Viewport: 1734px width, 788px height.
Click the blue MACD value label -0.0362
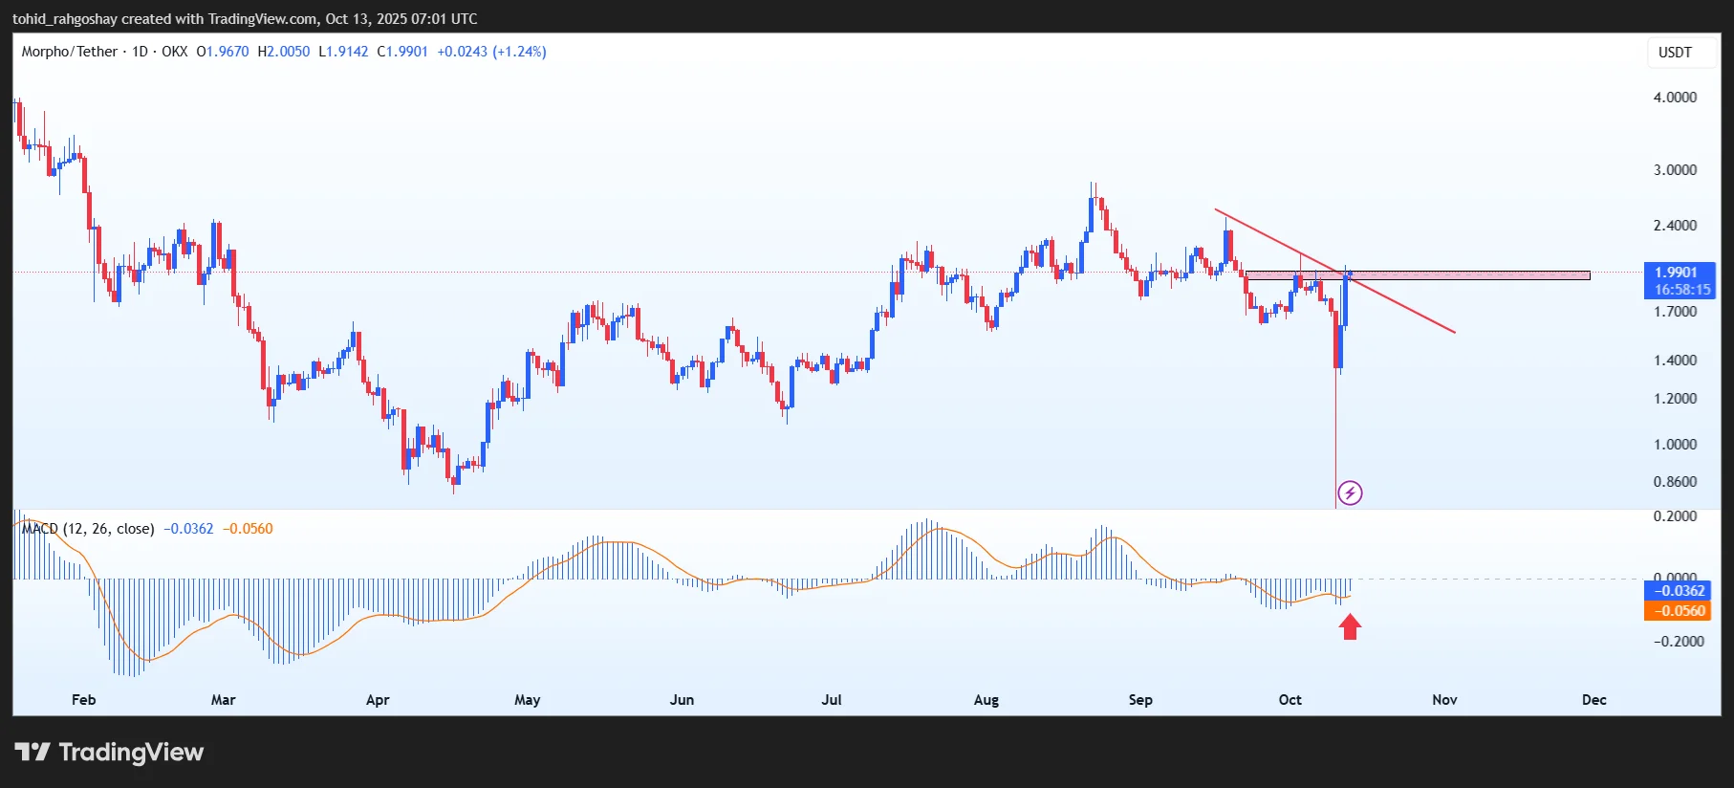tap(1679, 591)
